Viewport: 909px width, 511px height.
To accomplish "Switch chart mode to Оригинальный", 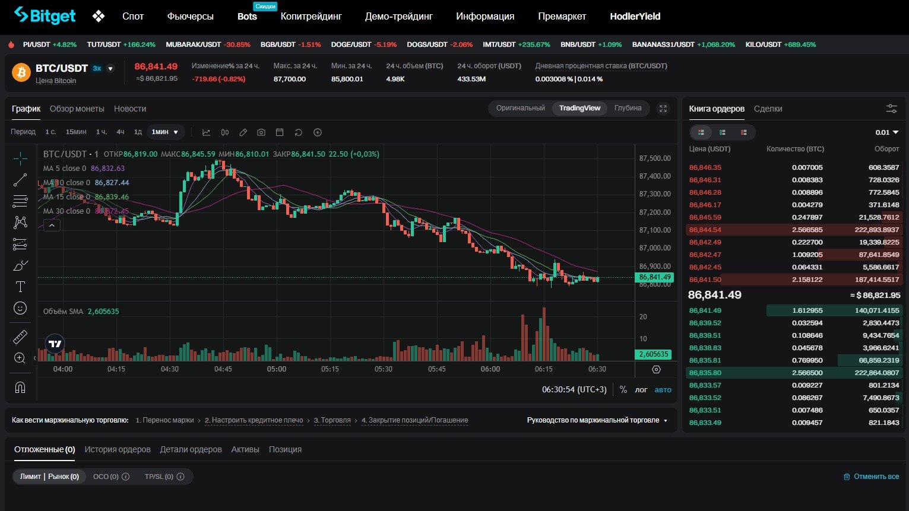I will click(520, 108).
